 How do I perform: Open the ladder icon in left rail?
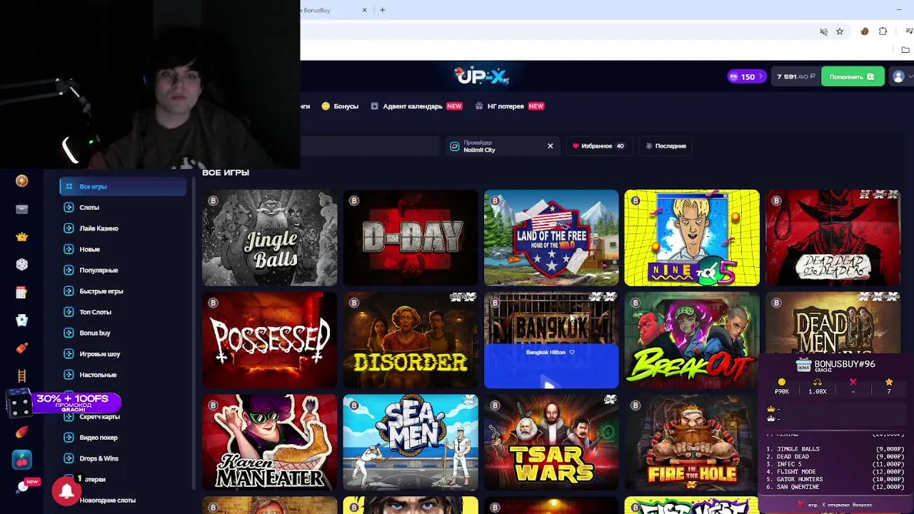[21, 376]
